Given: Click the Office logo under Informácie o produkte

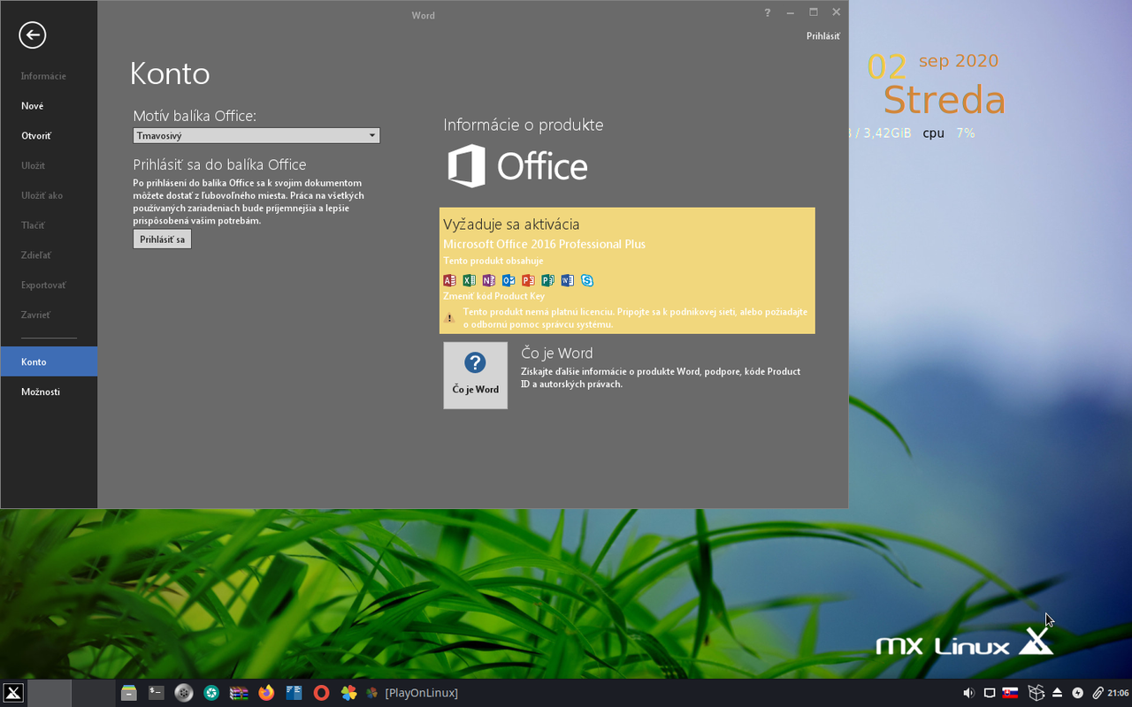Looking at the screenshot, I should 517,166.
